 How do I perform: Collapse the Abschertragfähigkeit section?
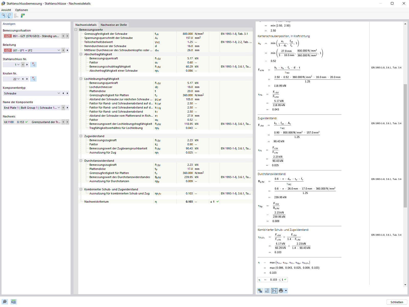click(x=81, y=54)
